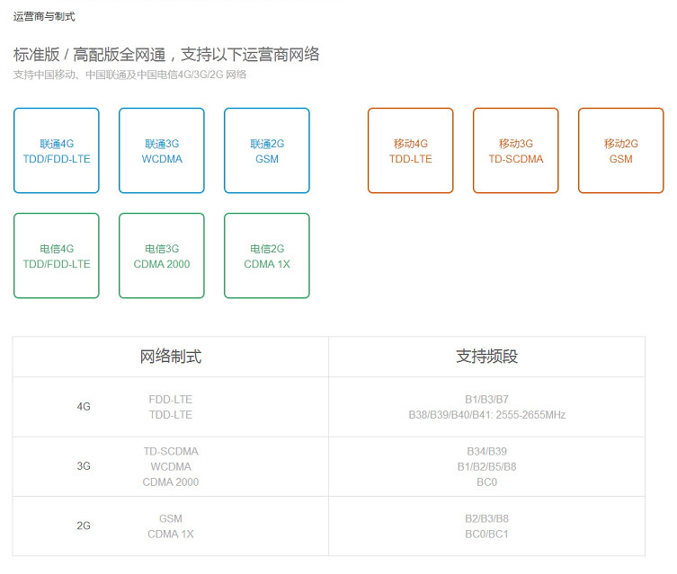The image size is (677, 574).
Task: Select the 移动4G TDD-LTE box
Action: pyautogui.click(x=411, y=151)
